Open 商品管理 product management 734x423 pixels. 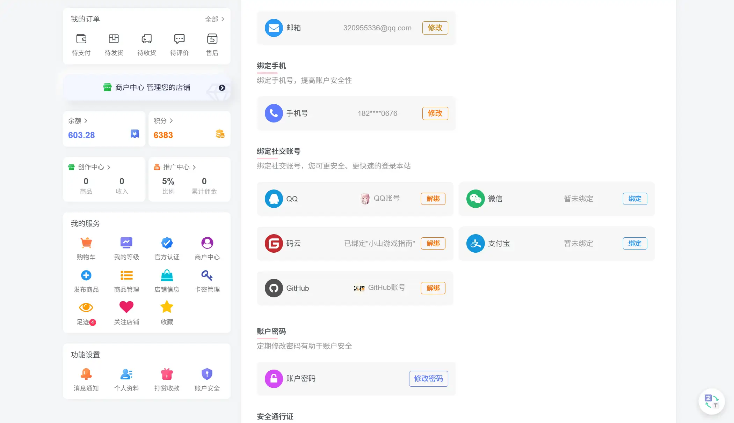click(126, 281)
